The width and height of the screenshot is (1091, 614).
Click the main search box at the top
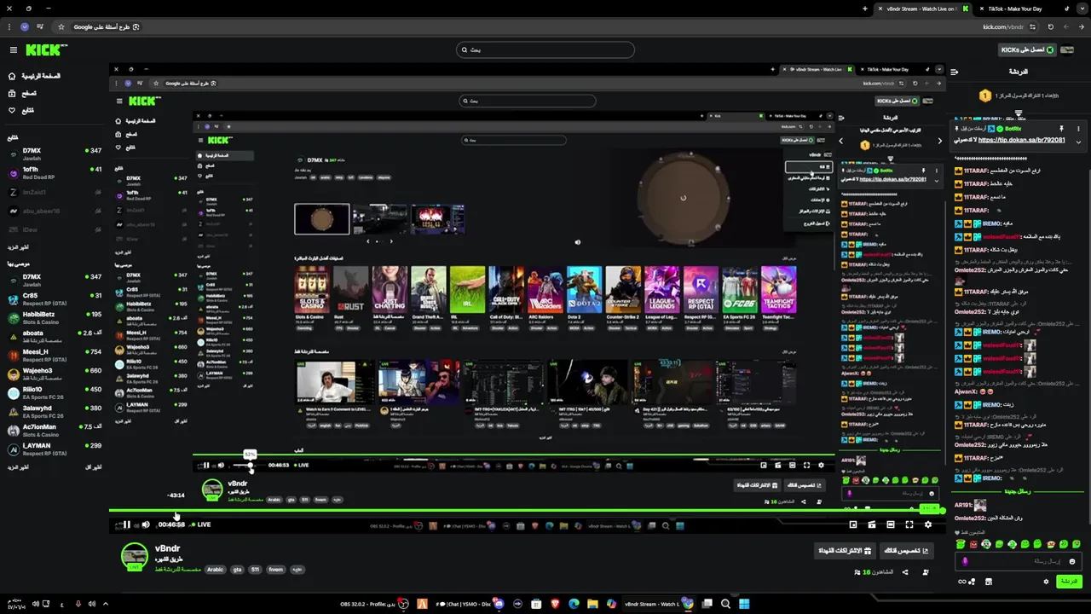[545, 49]
